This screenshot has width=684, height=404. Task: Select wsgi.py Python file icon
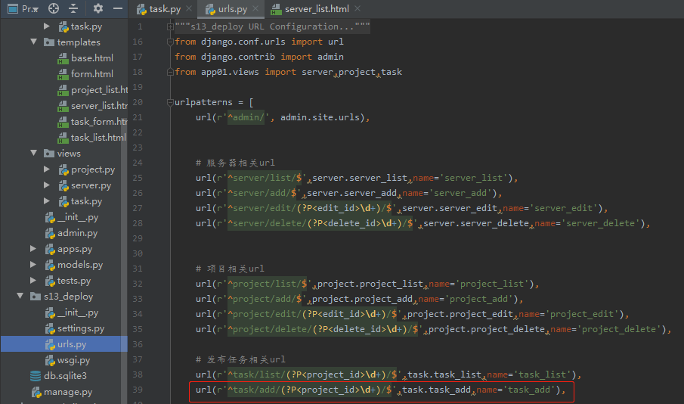pyautogui.click(x=50, y=360)
